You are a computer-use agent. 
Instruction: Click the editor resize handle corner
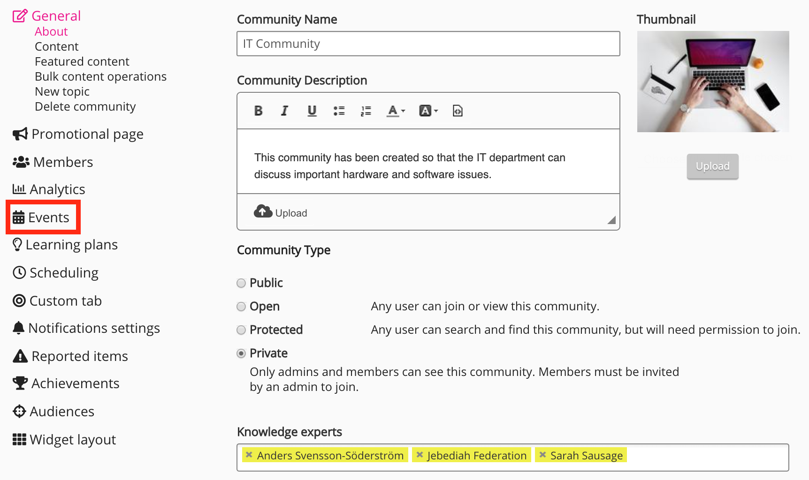pos(611,220)
